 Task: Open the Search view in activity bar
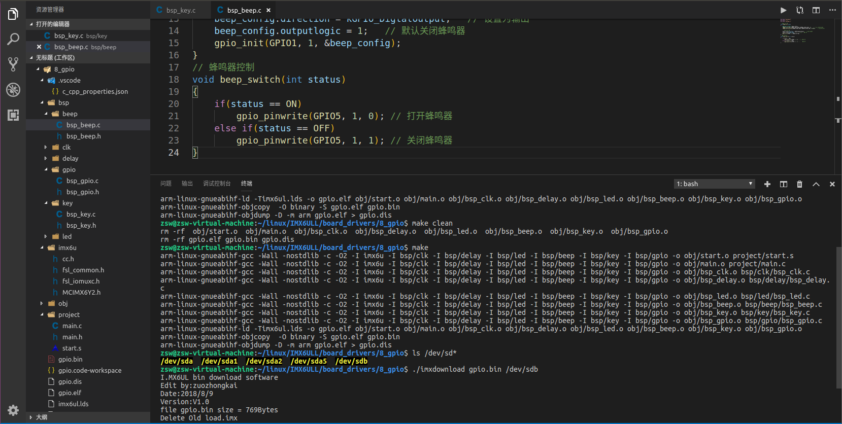point(13,39)
